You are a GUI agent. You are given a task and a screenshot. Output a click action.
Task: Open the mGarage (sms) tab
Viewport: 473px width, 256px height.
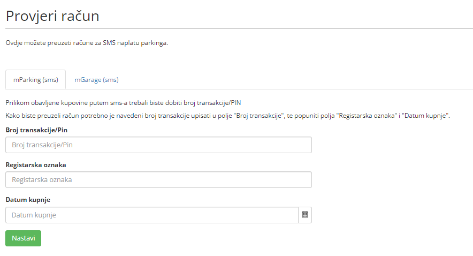(96, 80)
